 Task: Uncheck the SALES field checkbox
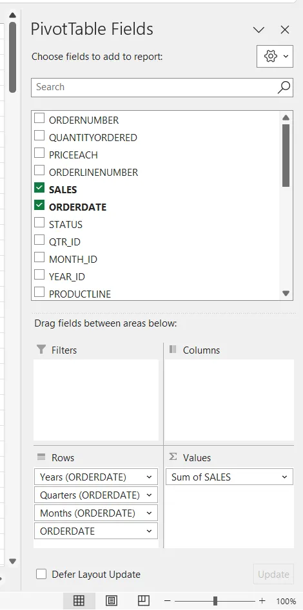[x=39, y=188]
